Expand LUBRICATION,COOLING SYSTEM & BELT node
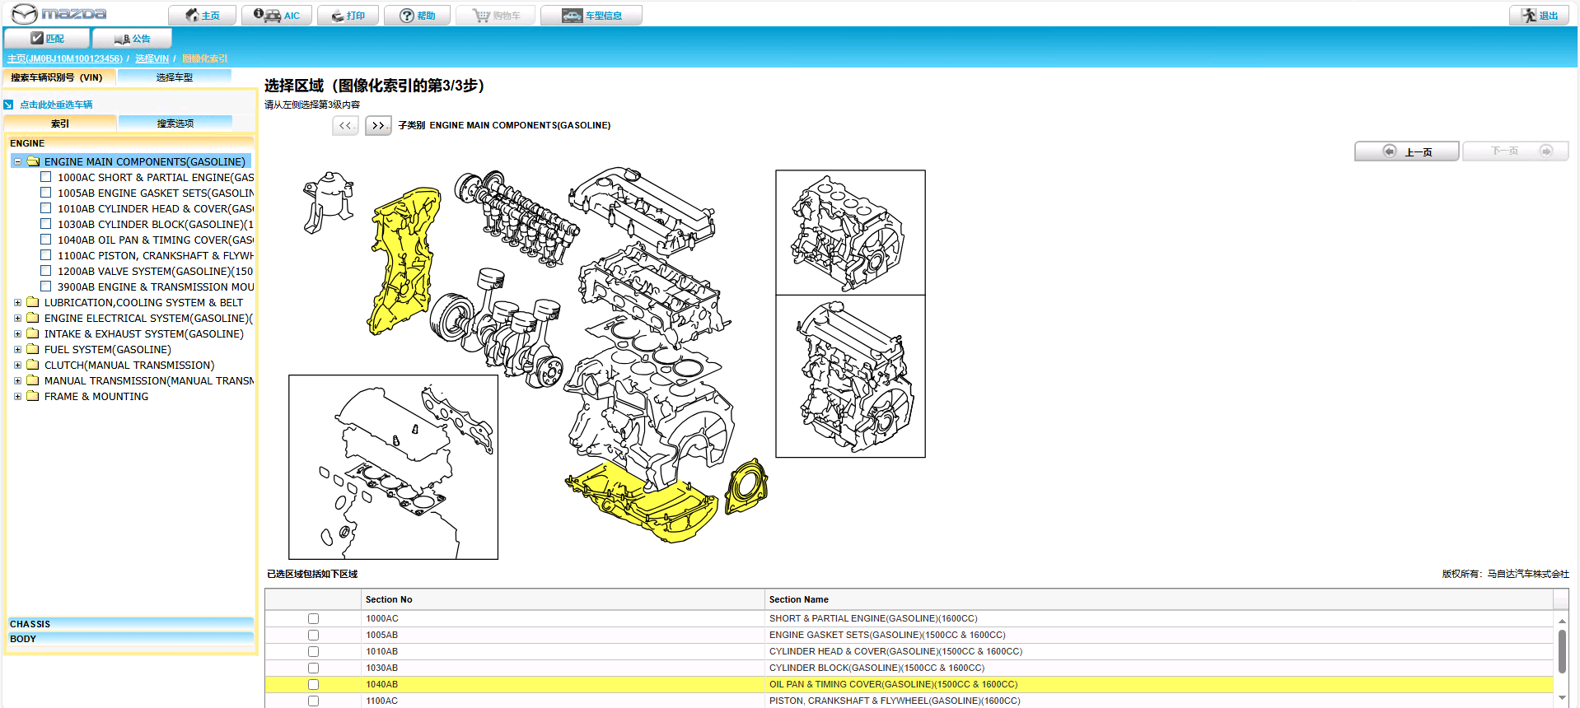 tap(17, 302)
